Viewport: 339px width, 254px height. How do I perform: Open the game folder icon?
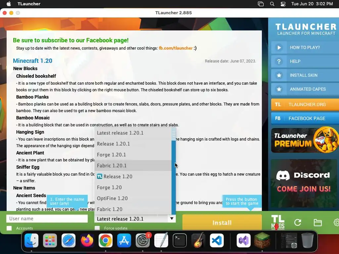click(x=317, y=223)
